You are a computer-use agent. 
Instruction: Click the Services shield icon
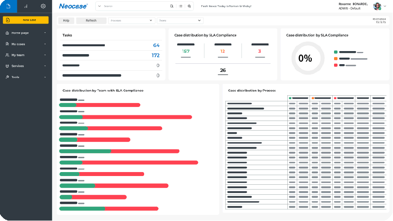7,66
